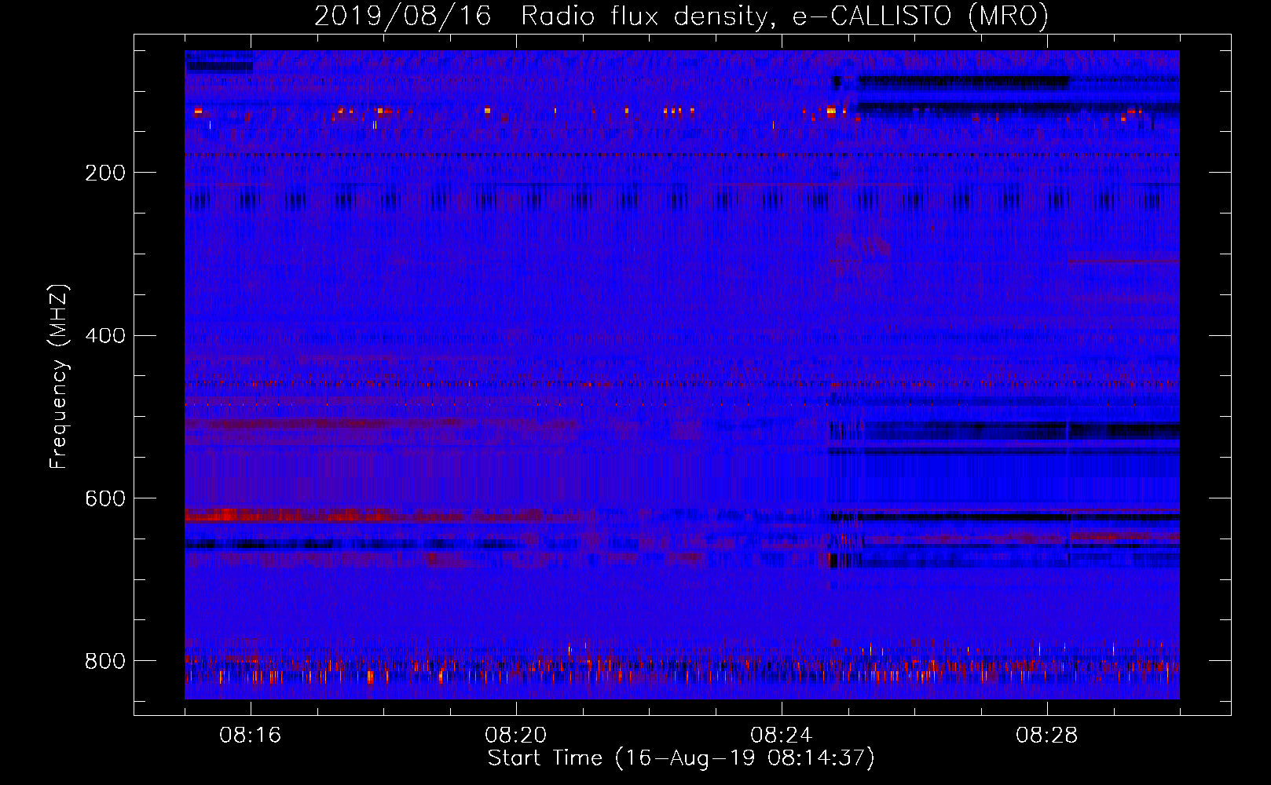Click the 08:20 time tick label
The image size is (1271, 785).
coord(516,736)
